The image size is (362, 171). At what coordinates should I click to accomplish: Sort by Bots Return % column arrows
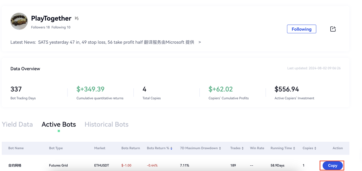(x=171, y=148)
